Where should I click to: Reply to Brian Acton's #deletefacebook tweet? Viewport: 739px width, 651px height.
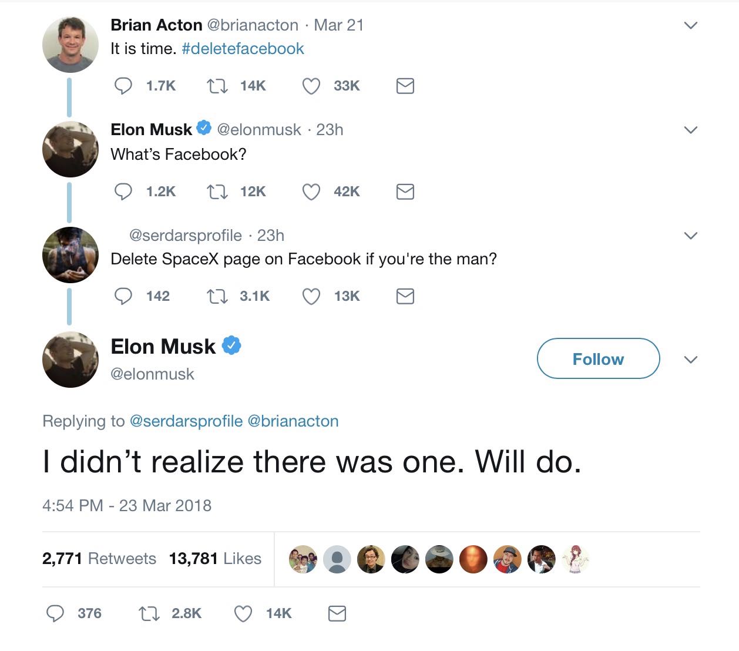[x=123, y=86]
